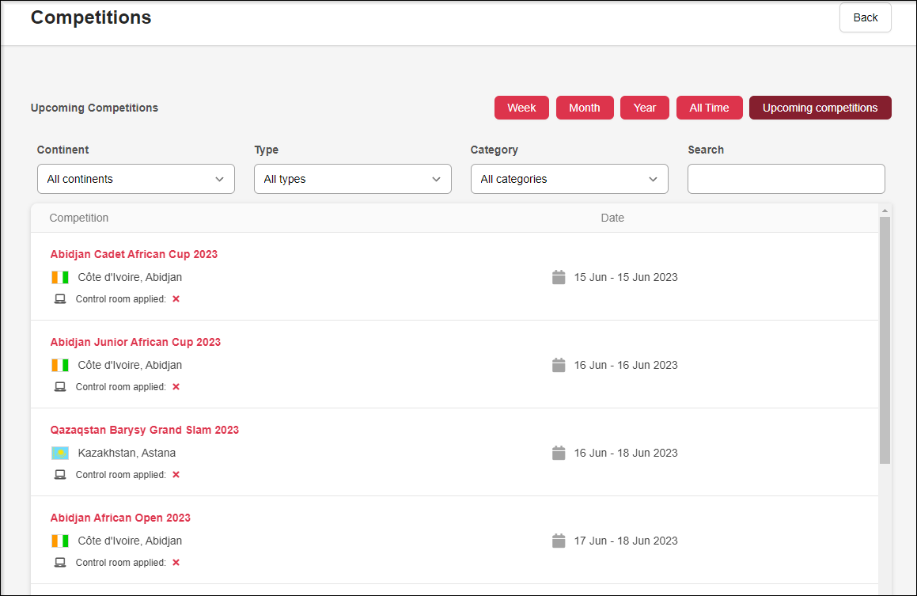Click calendar icon beside 17 Jun - 18 Jun 2023

[x=559, y=541]
